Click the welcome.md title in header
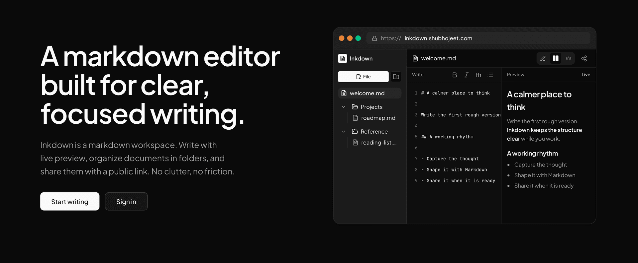The image size is (638, 263). click(x=438, y=58)
